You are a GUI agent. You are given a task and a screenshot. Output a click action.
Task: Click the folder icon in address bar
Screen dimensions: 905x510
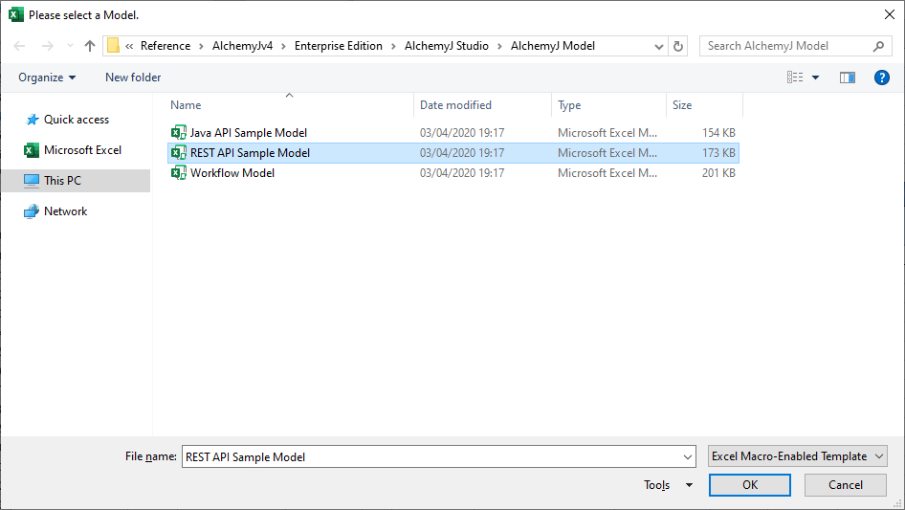[x=113, y=46]
